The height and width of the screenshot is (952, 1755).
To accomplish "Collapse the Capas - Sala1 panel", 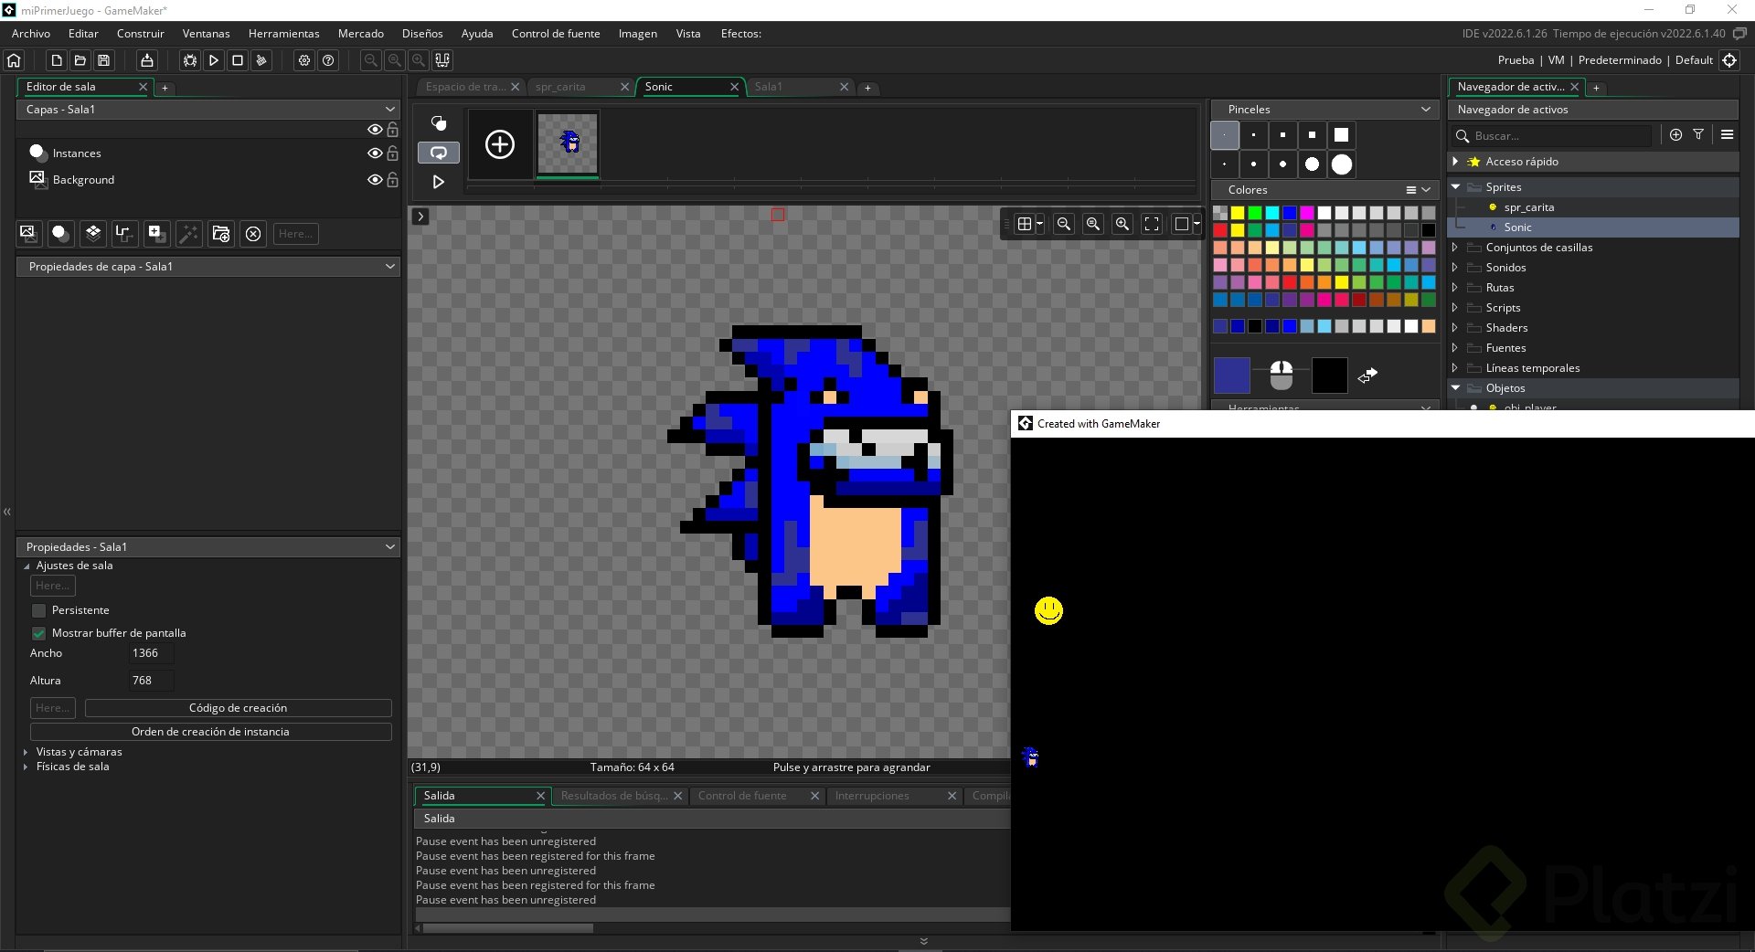I will tap(390, 109).
